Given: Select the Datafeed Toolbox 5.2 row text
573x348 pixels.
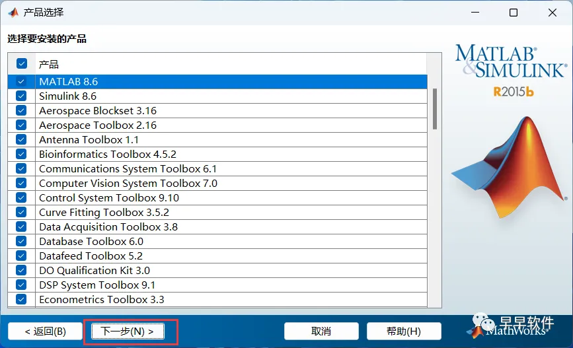Looking at the screenshot, I should pyautogui.click(x=91, y=256).
